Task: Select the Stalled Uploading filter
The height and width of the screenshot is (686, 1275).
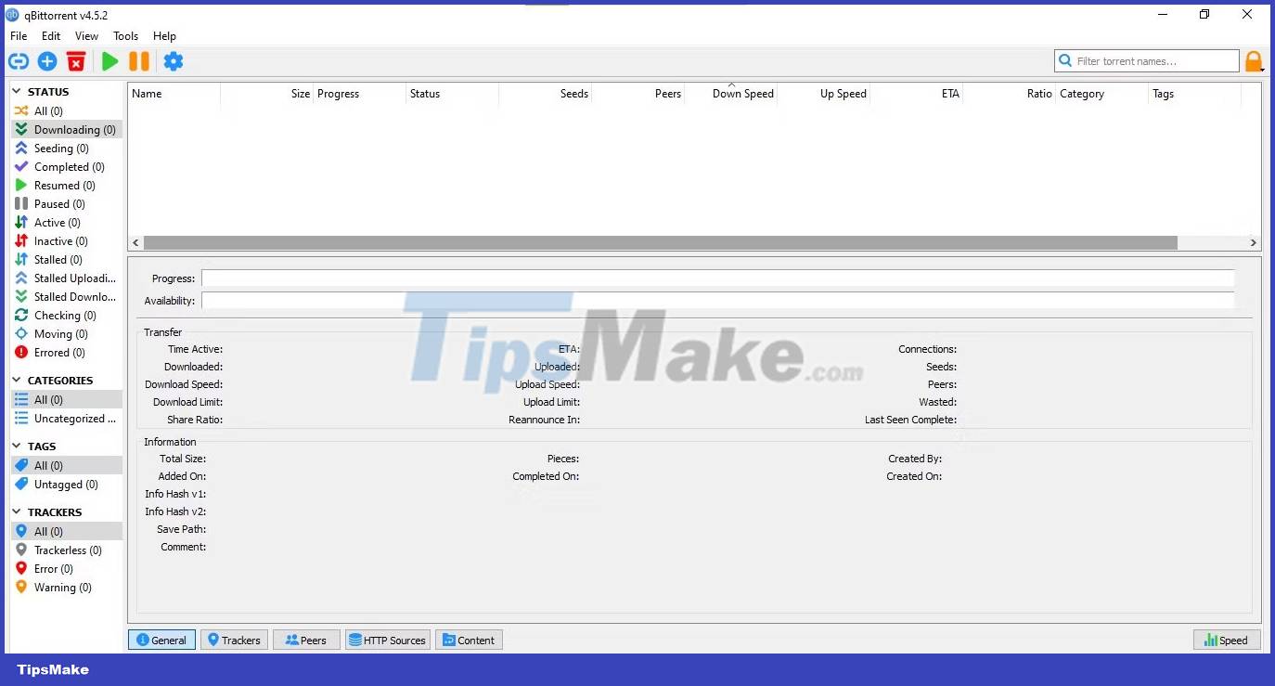Action: pos(66,278)
